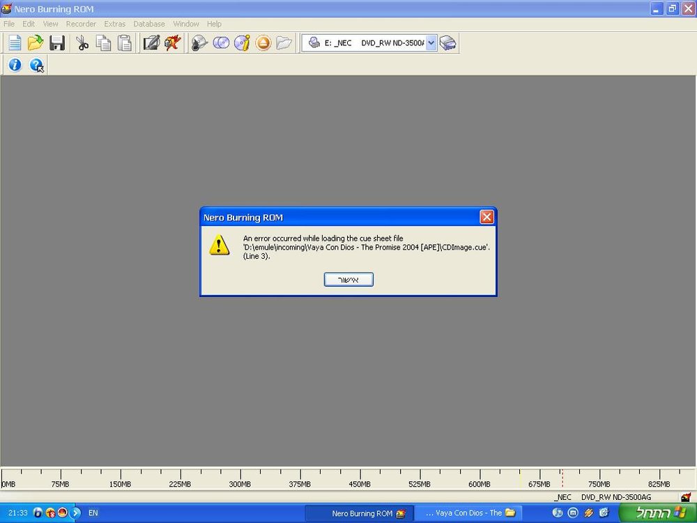The image size is (697, 523).
Task: Click the 675MB mark on capacity ruler
Action: pyautogui.click(x=539, y=484)
